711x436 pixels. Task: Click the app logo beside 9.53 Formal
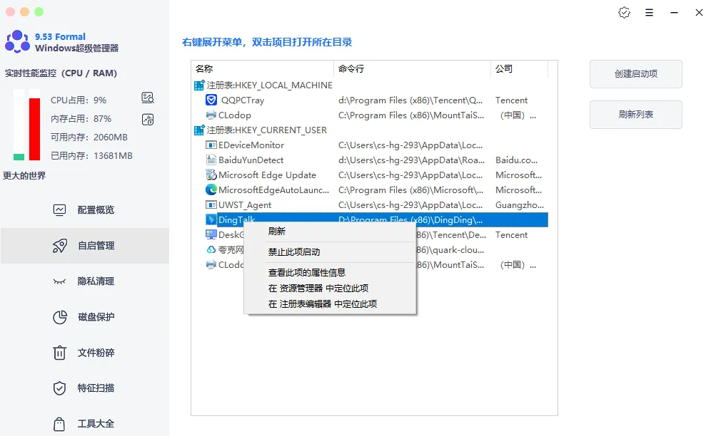[17, 41]
